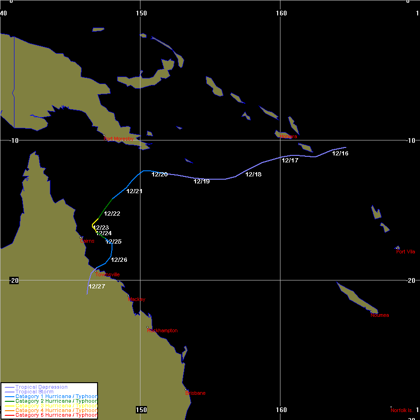The image size is (420, 420).
Task: Click the Noumea city label
Action: 379,315
